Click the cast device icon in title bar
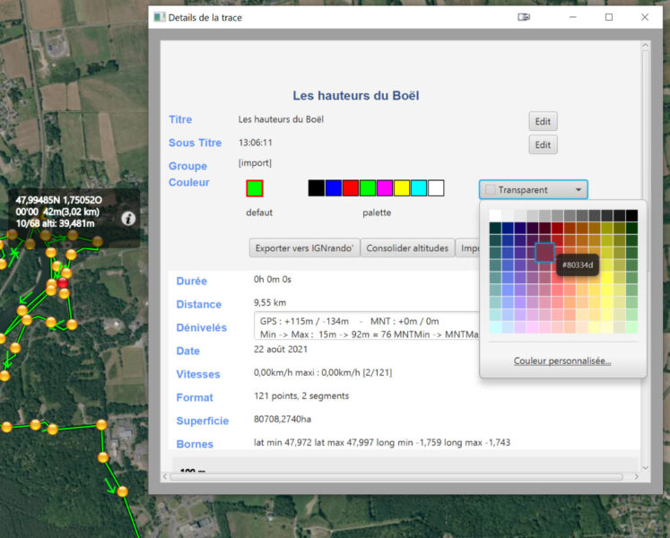This screenshot has height=538, width=670. [524, 17]
